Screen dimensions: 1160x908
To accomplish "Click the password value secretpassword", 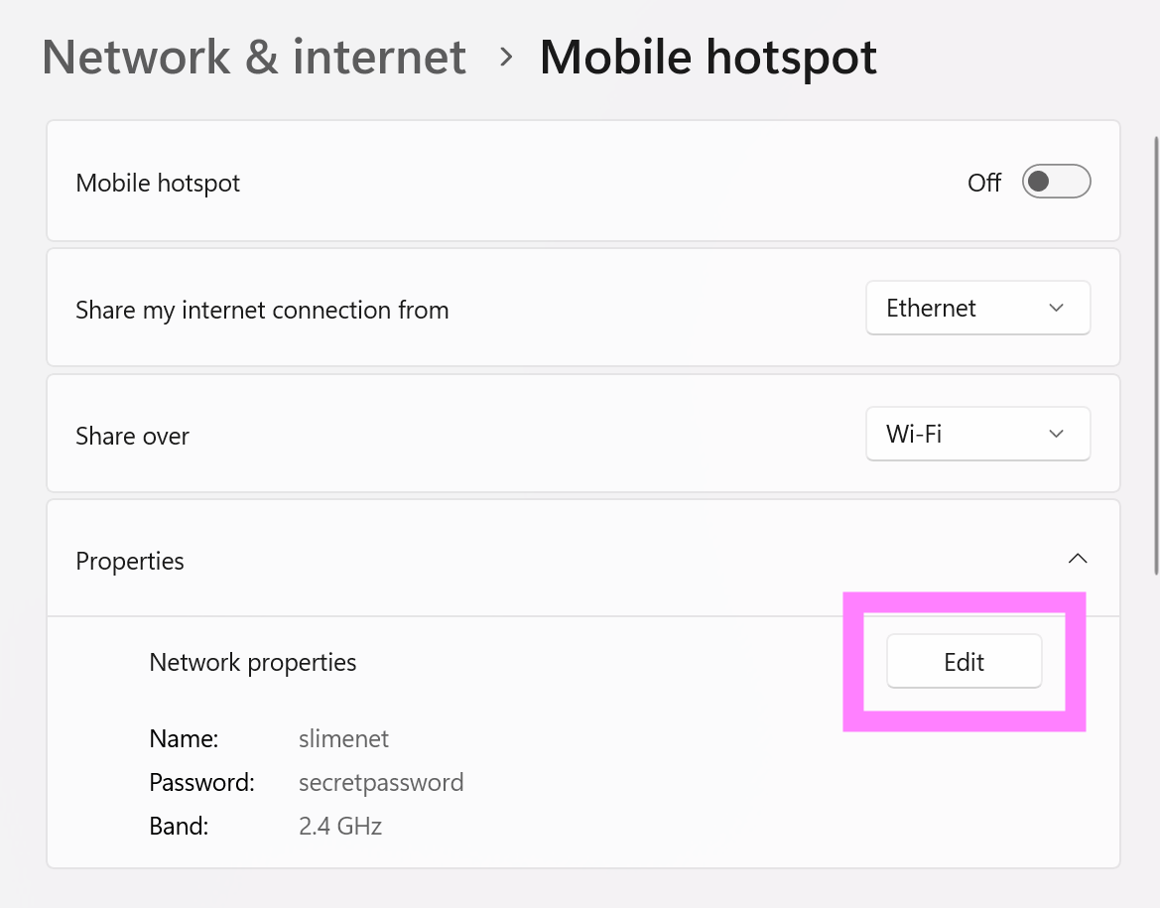I will (381, 782).
